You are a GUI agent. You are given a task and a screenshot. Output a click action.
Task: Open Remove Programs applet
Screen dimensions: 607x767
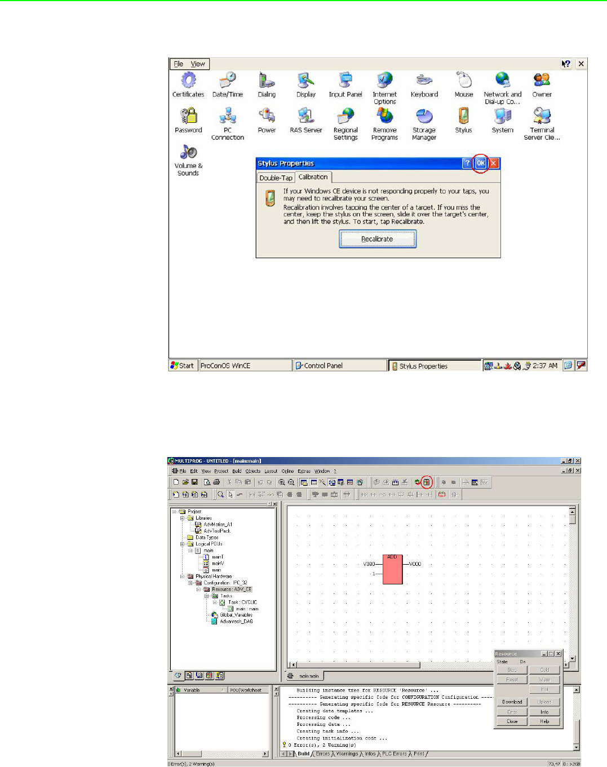click(385, 124)
